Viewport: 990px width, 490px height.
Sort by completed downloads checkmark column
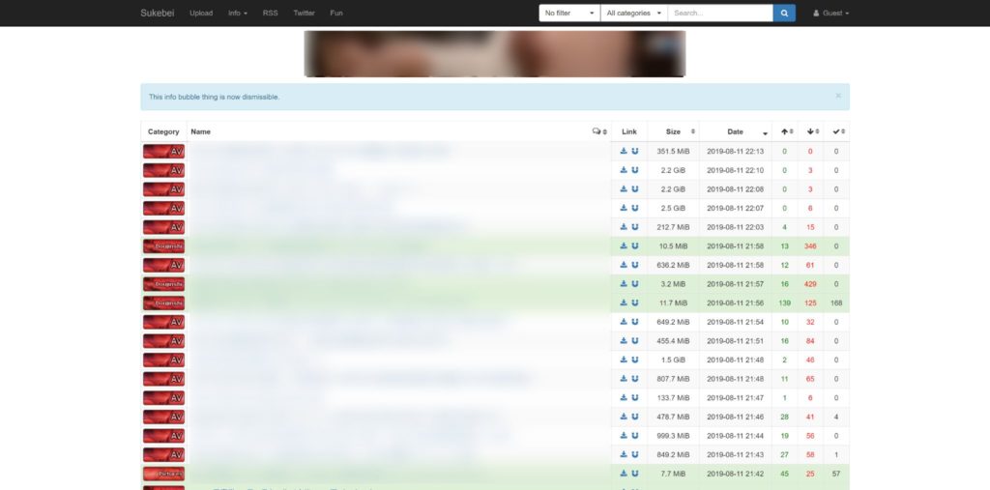click(x=837, y=131)
